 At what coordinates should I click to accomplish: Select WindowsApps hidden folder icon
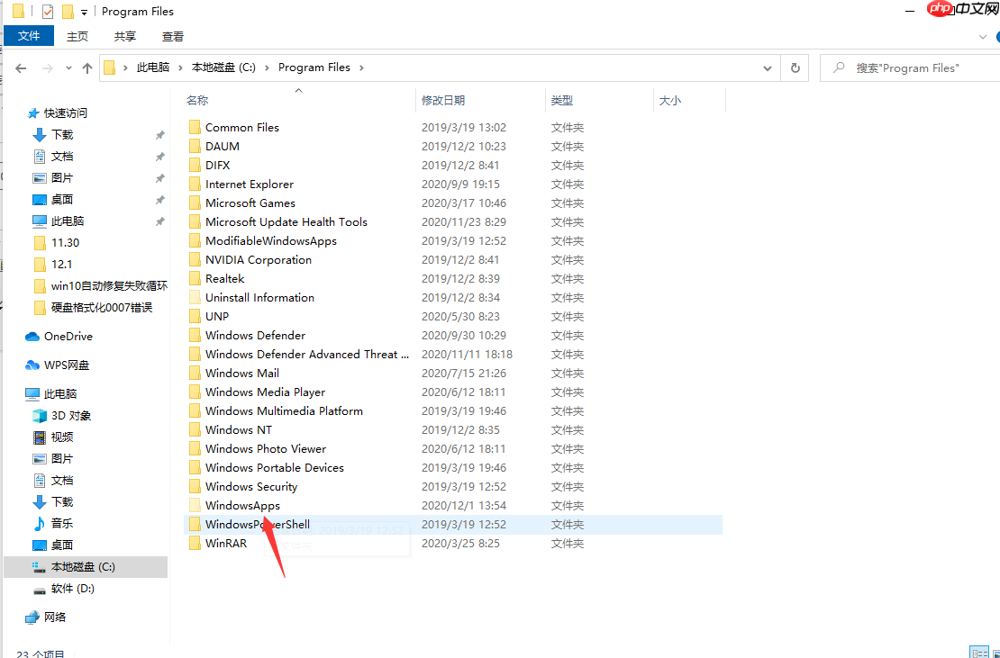pos(195,506)
